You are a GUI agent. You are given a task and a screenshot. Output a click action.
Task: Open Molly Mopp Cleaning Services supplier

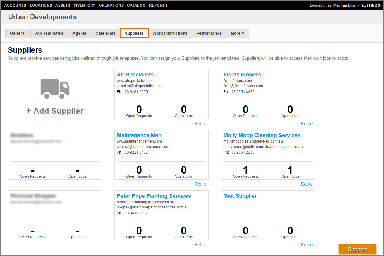pos(262,135)
